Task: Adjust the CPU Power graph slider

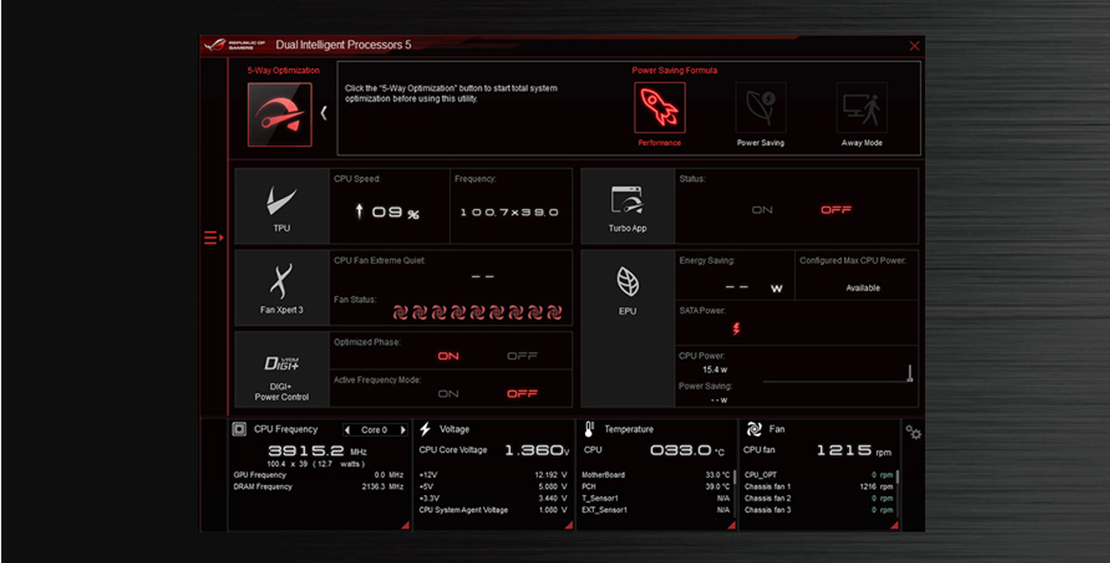Action: (x=910, y=373)
